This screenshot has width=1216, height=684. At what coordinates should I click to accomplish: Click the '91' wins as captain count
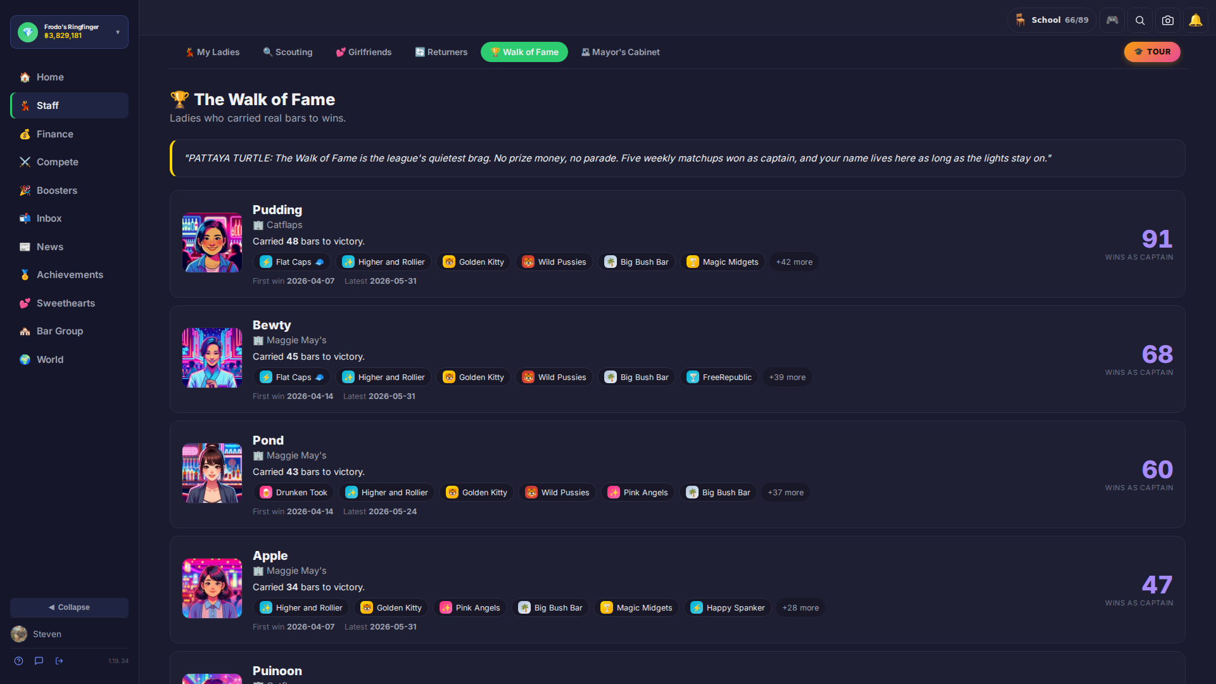1157,239
